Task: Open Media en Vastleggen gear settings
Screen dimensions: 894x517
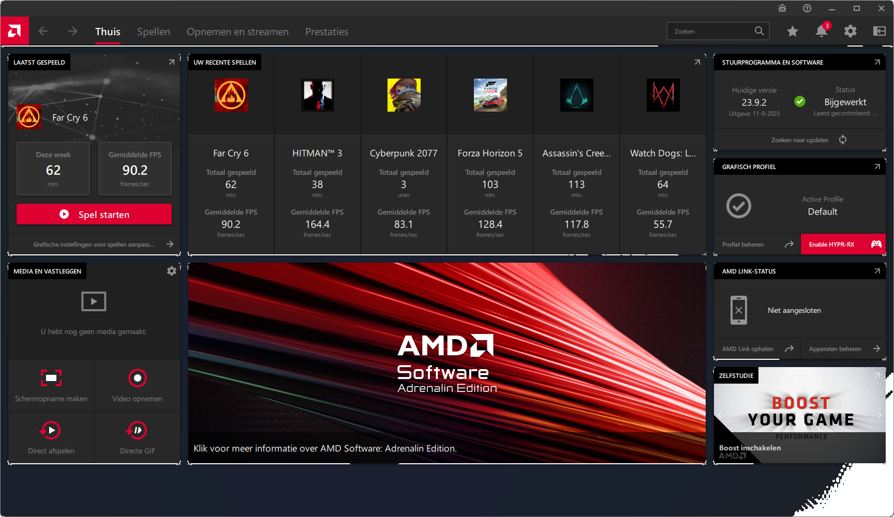Action: 172,271
